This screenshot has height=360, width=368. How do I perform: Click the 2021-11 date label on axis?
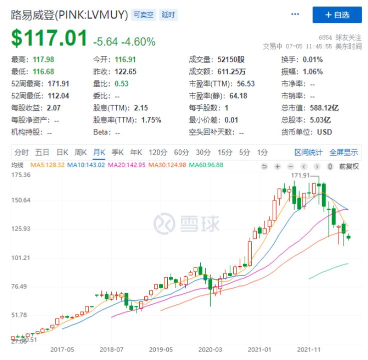coord(309,349)
